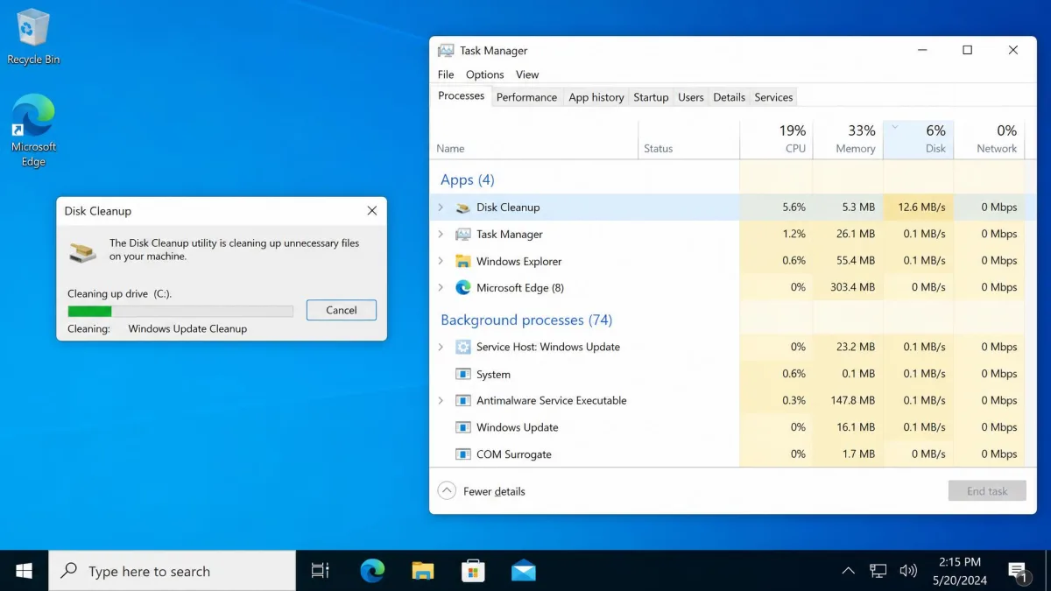
Task: Switch to the Services tab
Action: point(773,97)
